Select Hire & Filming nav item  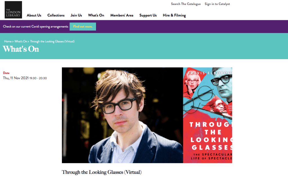click(x=174, y=15)
